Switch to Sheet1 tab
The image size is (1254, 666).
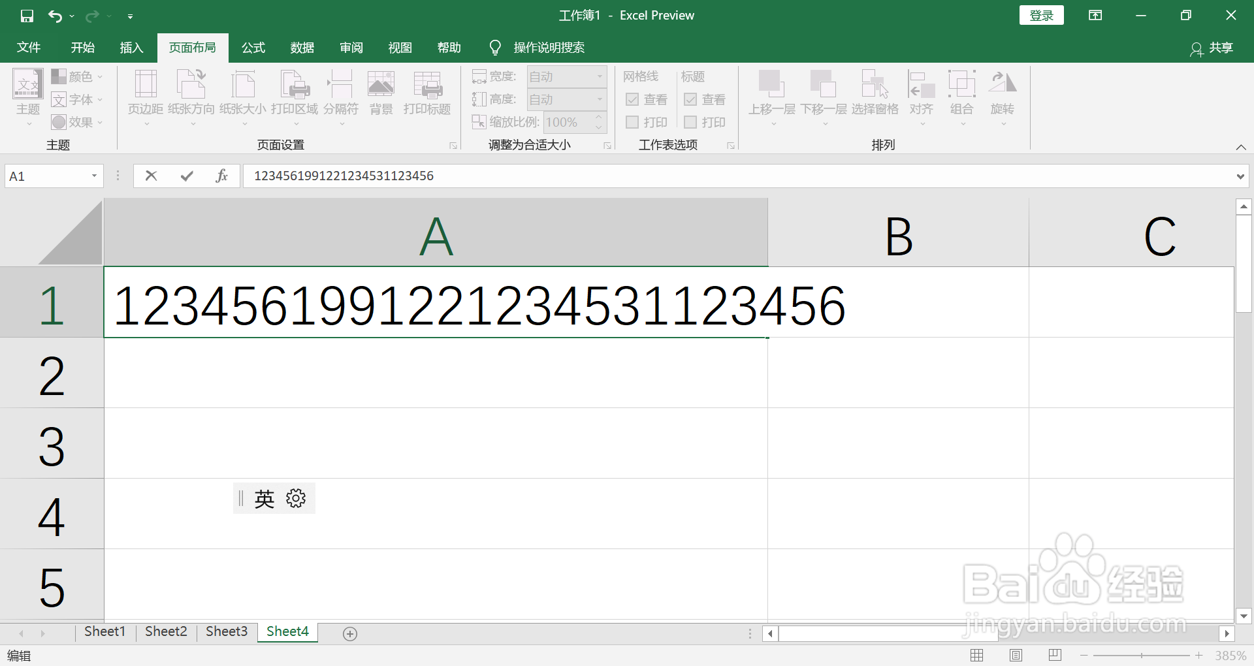pyautogui.click(x=104, y=631)
